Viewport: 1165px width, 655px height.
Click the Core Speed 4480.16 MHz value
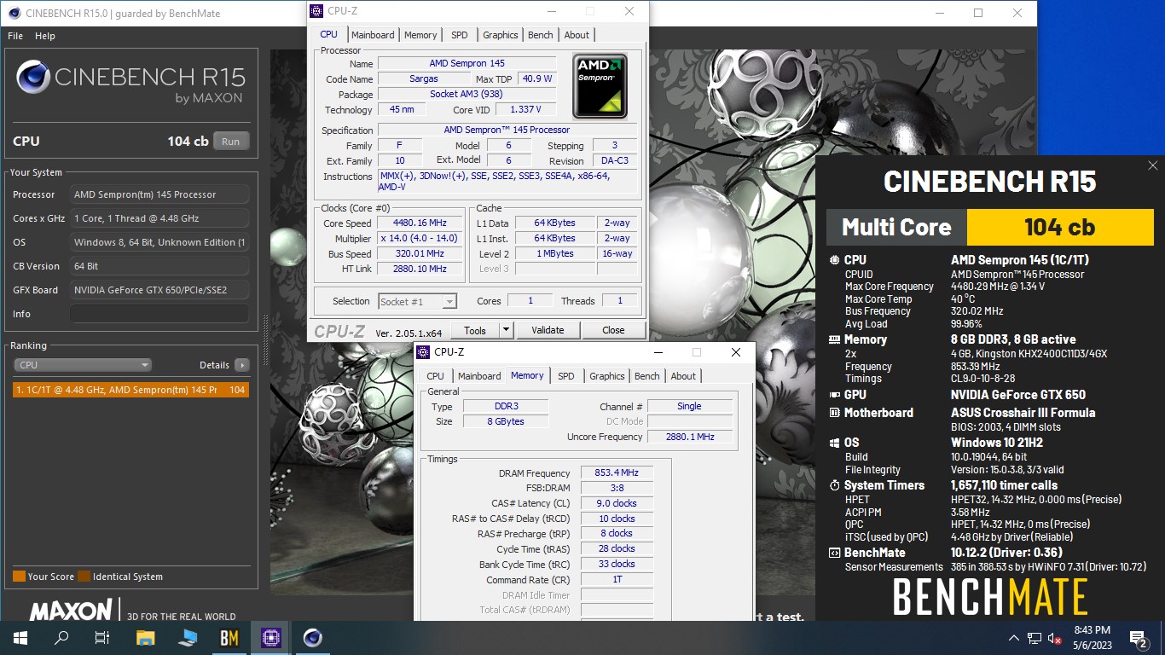pyautogui.click(x=420, y=223)
